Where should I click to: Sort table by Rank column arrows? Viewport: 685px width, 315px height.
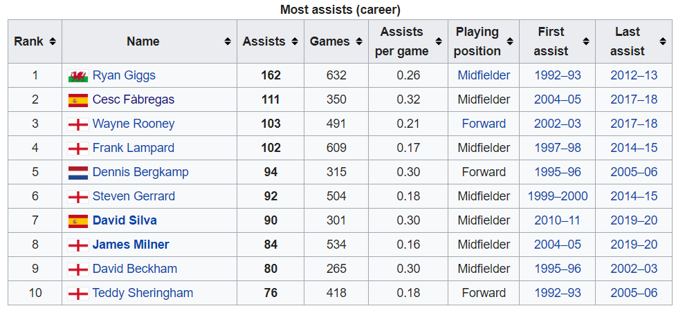tap(53, 41)
